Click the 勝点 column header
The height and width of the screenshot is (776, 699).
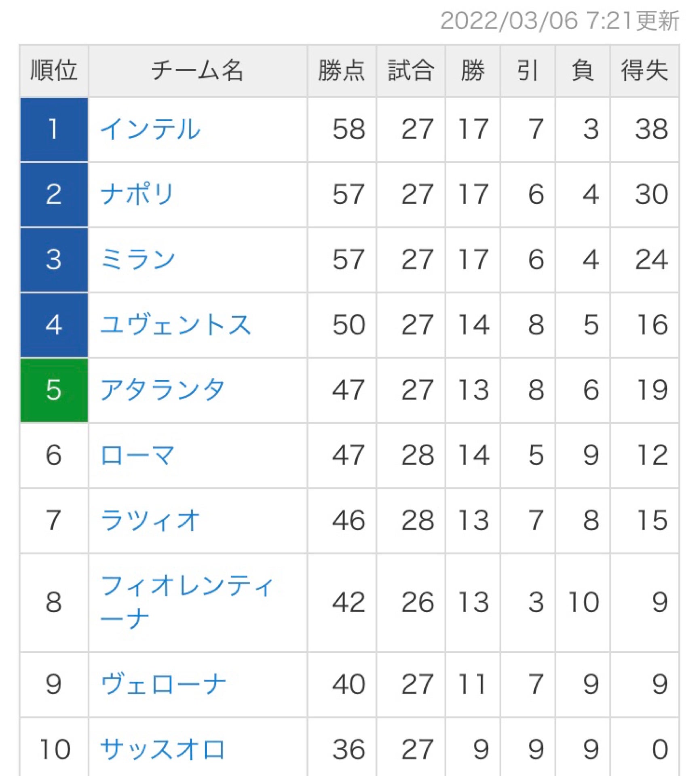coord(342,71)
